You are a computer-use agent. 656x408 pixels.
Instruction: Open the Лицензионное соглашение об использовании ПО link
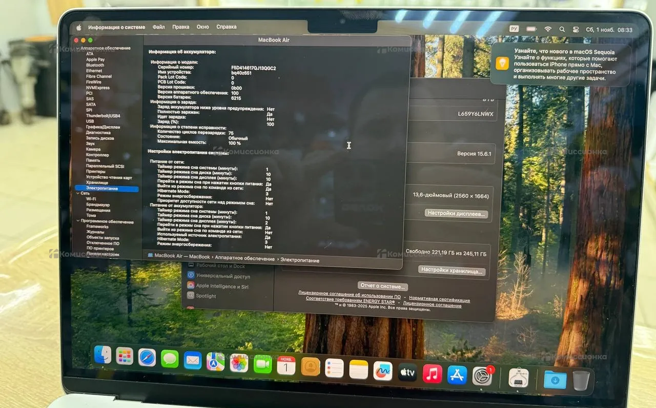coord(350,293)
